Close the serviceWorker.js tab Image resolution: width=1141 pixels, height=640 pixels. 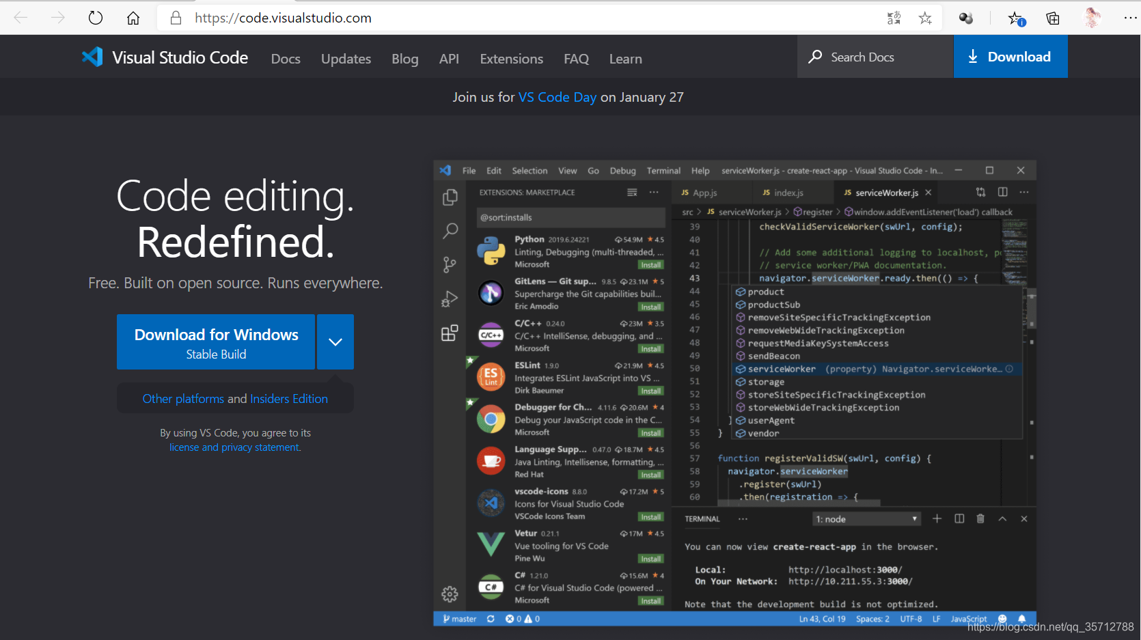click(x=928, y=193)
